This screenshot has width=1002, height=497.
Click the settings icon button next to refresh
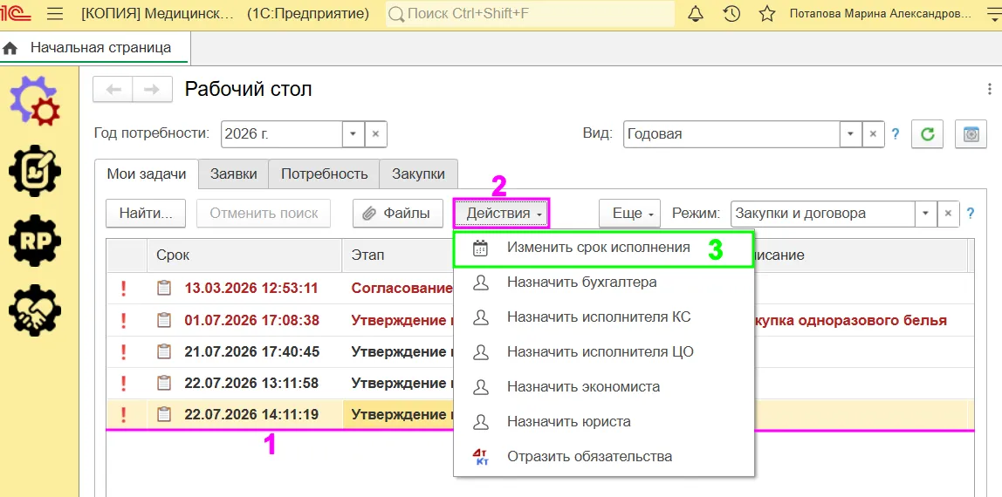pos(971,134)
